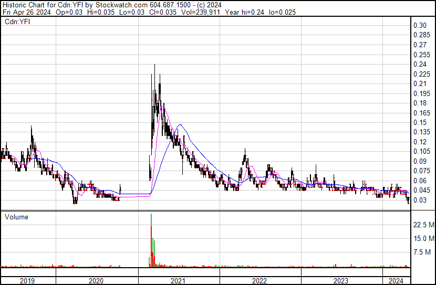
Task: Click the 'lo=0.025' year low text
Action: (x=282, y=12)
